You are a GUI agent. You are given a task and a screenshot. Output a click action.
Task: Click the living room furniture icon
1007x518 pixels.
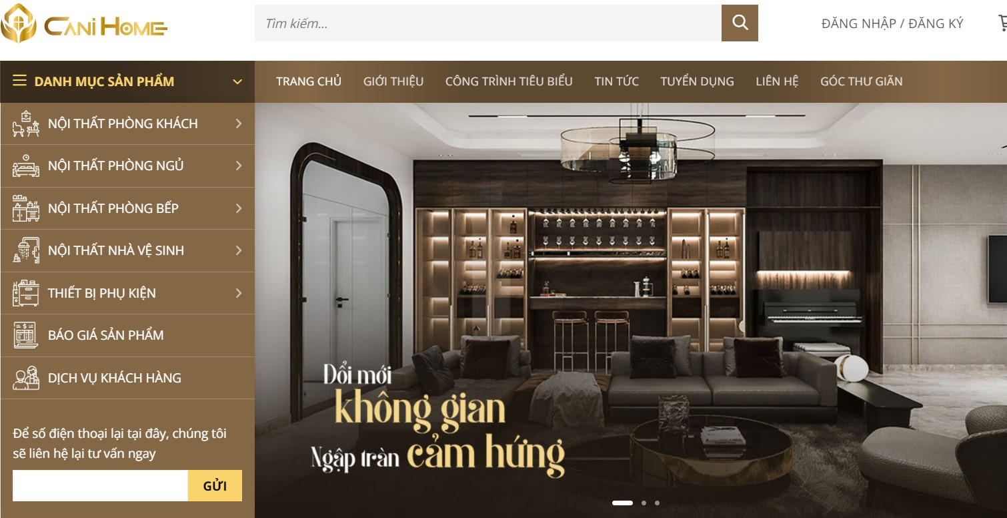[x=26, y=123]
